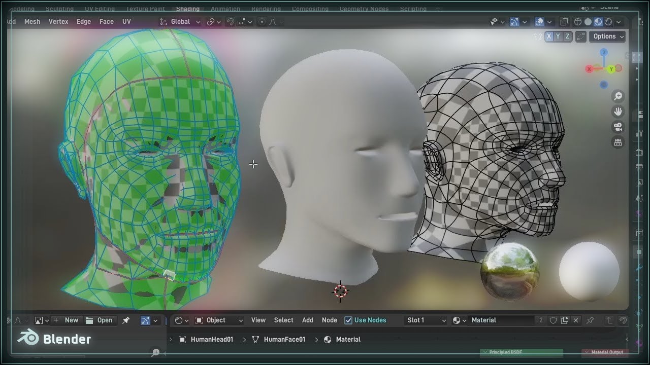This screenshot has height=365, width=650.
Task: Select solid shading sphere icon
Action: pos(588,22)
